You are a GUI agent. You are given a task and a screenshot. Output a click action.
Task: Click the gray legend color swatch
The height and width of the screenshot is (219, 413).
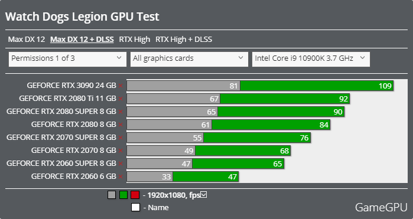pos(112,195)
